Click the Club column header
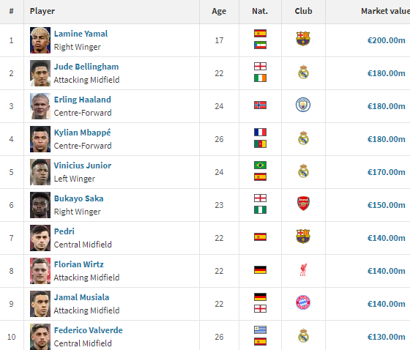 303,11
